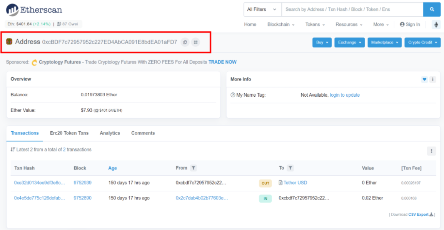The image size is (444, 230).
Task: Expand the Tokens menu
Action: (x=315, y=25)
